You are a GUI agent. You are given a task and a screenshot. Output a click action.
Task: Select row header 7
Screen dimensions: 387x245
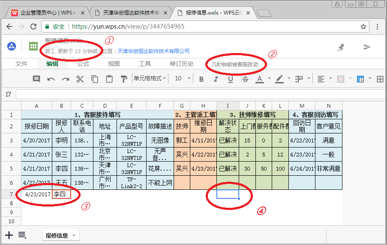click(x=11, y=194)
